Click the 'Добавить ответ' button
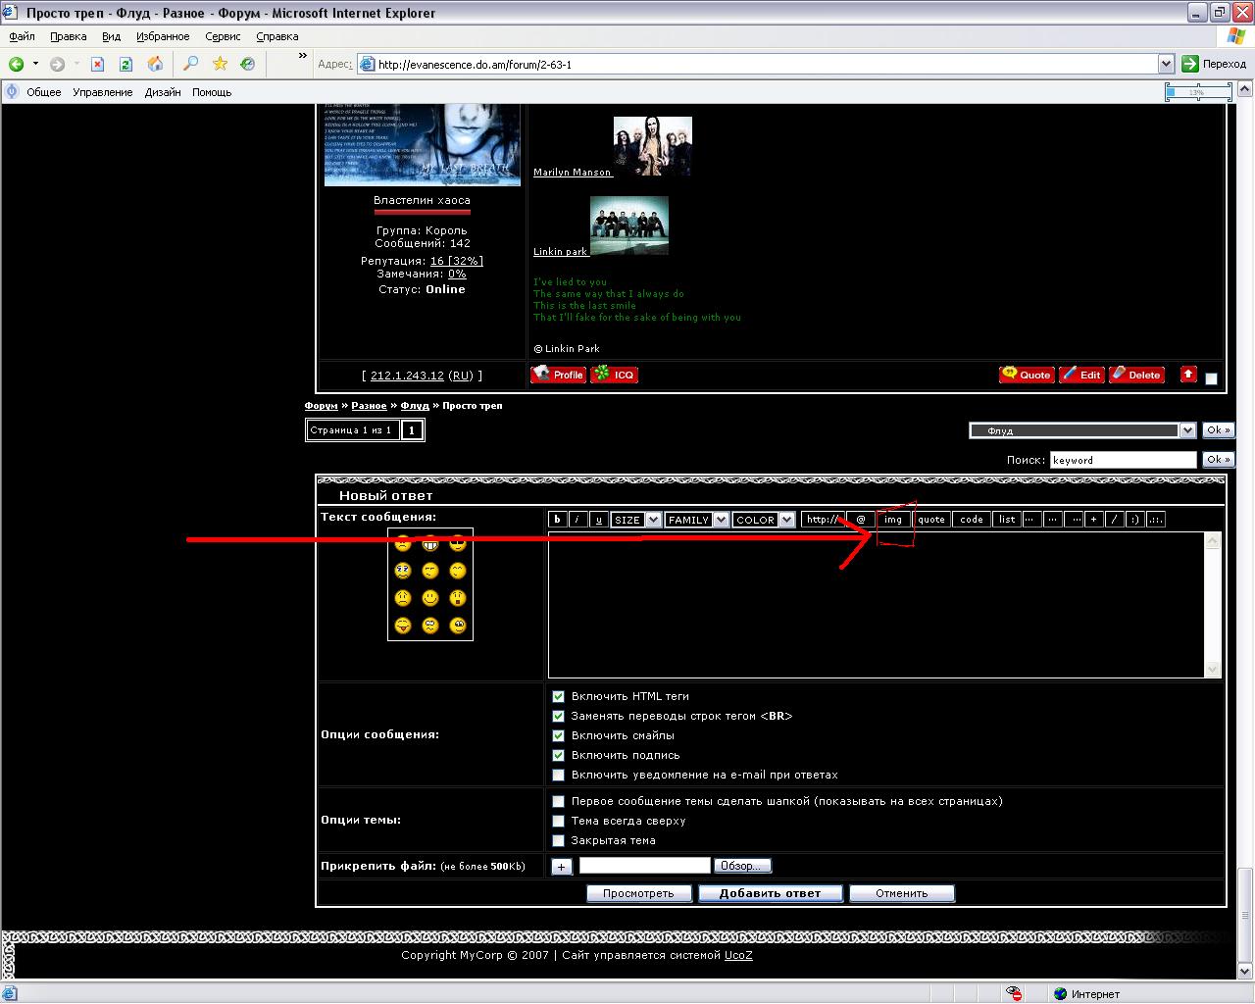 coord(770,893)
